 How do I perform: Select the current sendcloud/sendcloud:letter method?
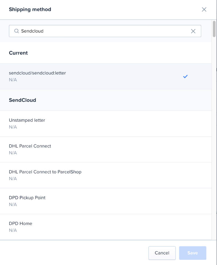(106, 76)
